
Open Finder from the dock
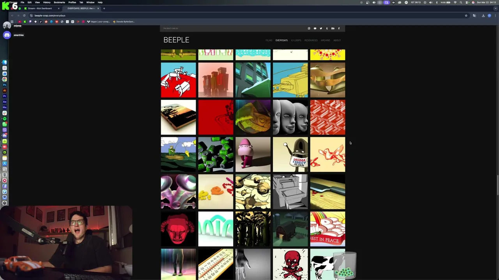(x=5, y=62)
